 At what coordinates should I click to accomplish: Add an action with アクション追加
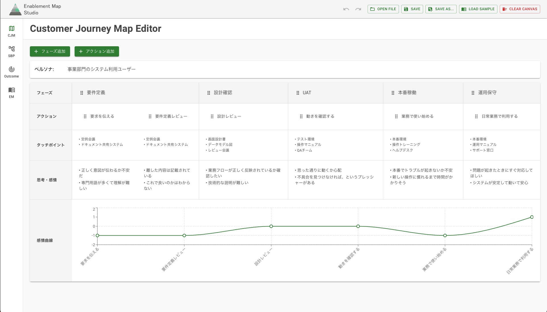point(97,51)
